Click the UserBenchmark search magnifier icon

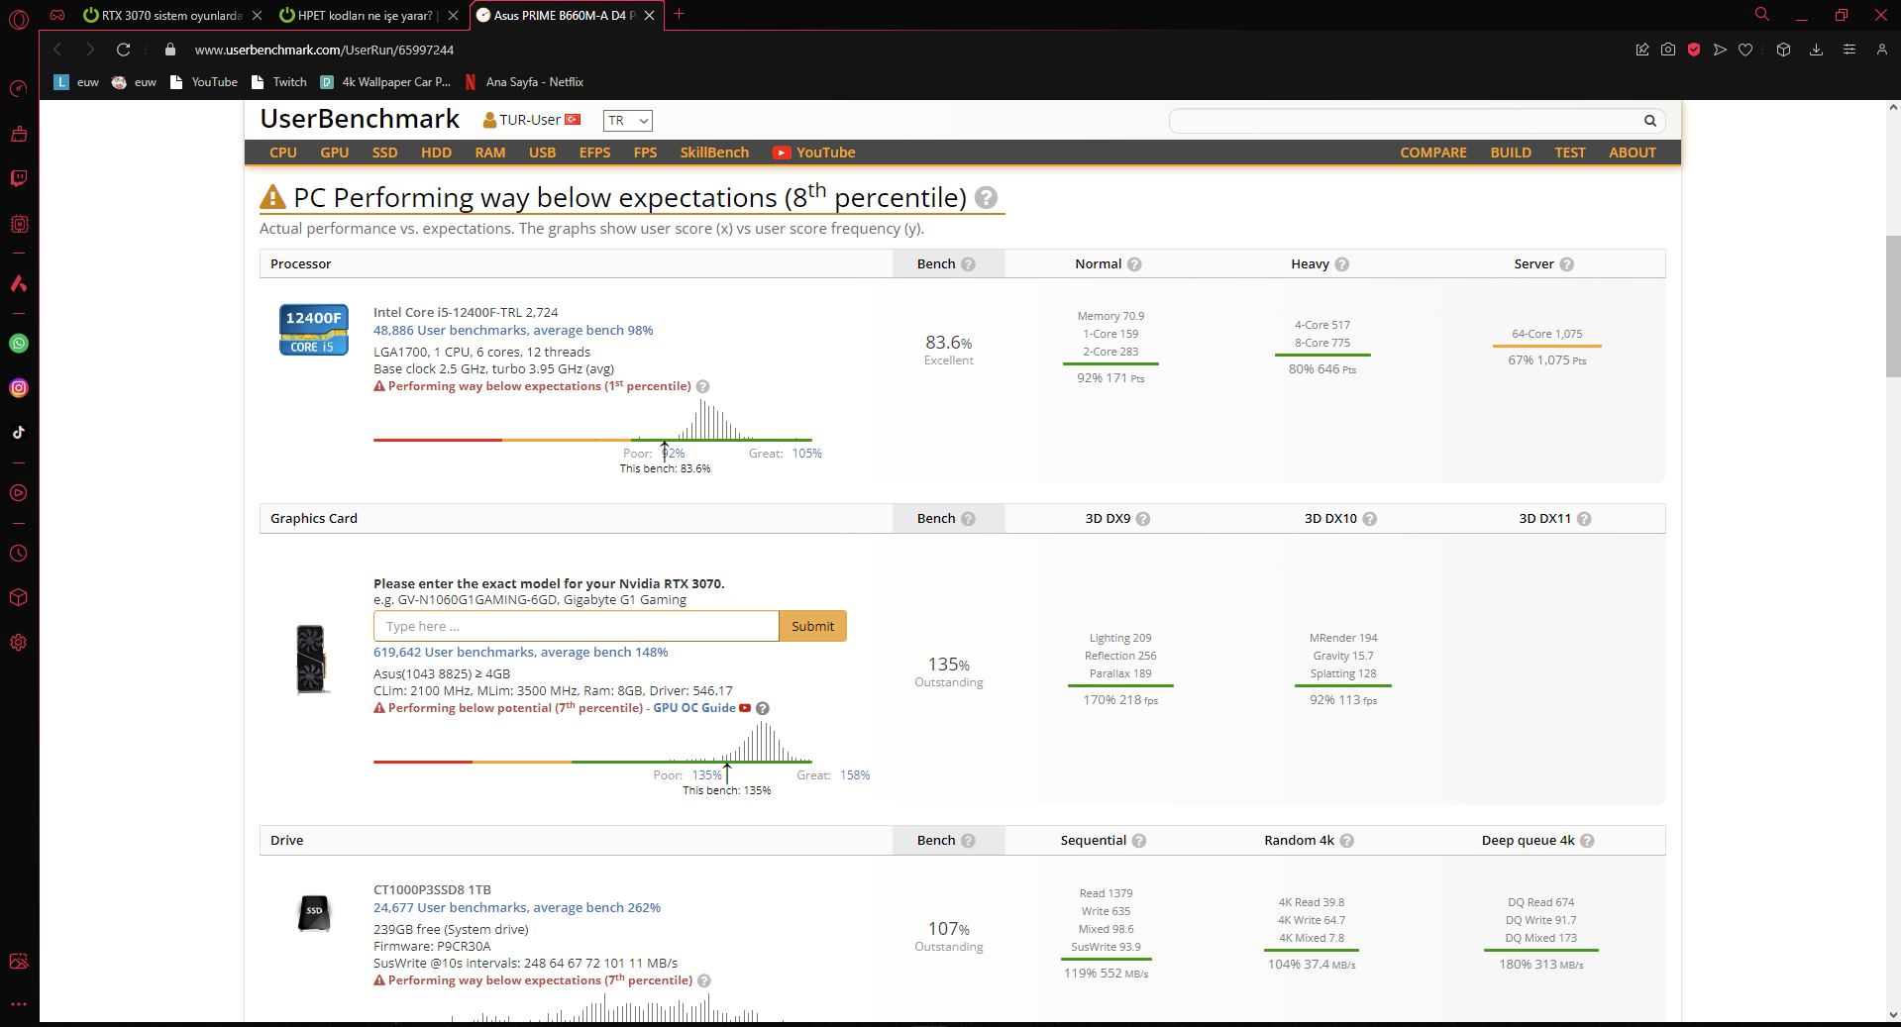point(1650,121)
